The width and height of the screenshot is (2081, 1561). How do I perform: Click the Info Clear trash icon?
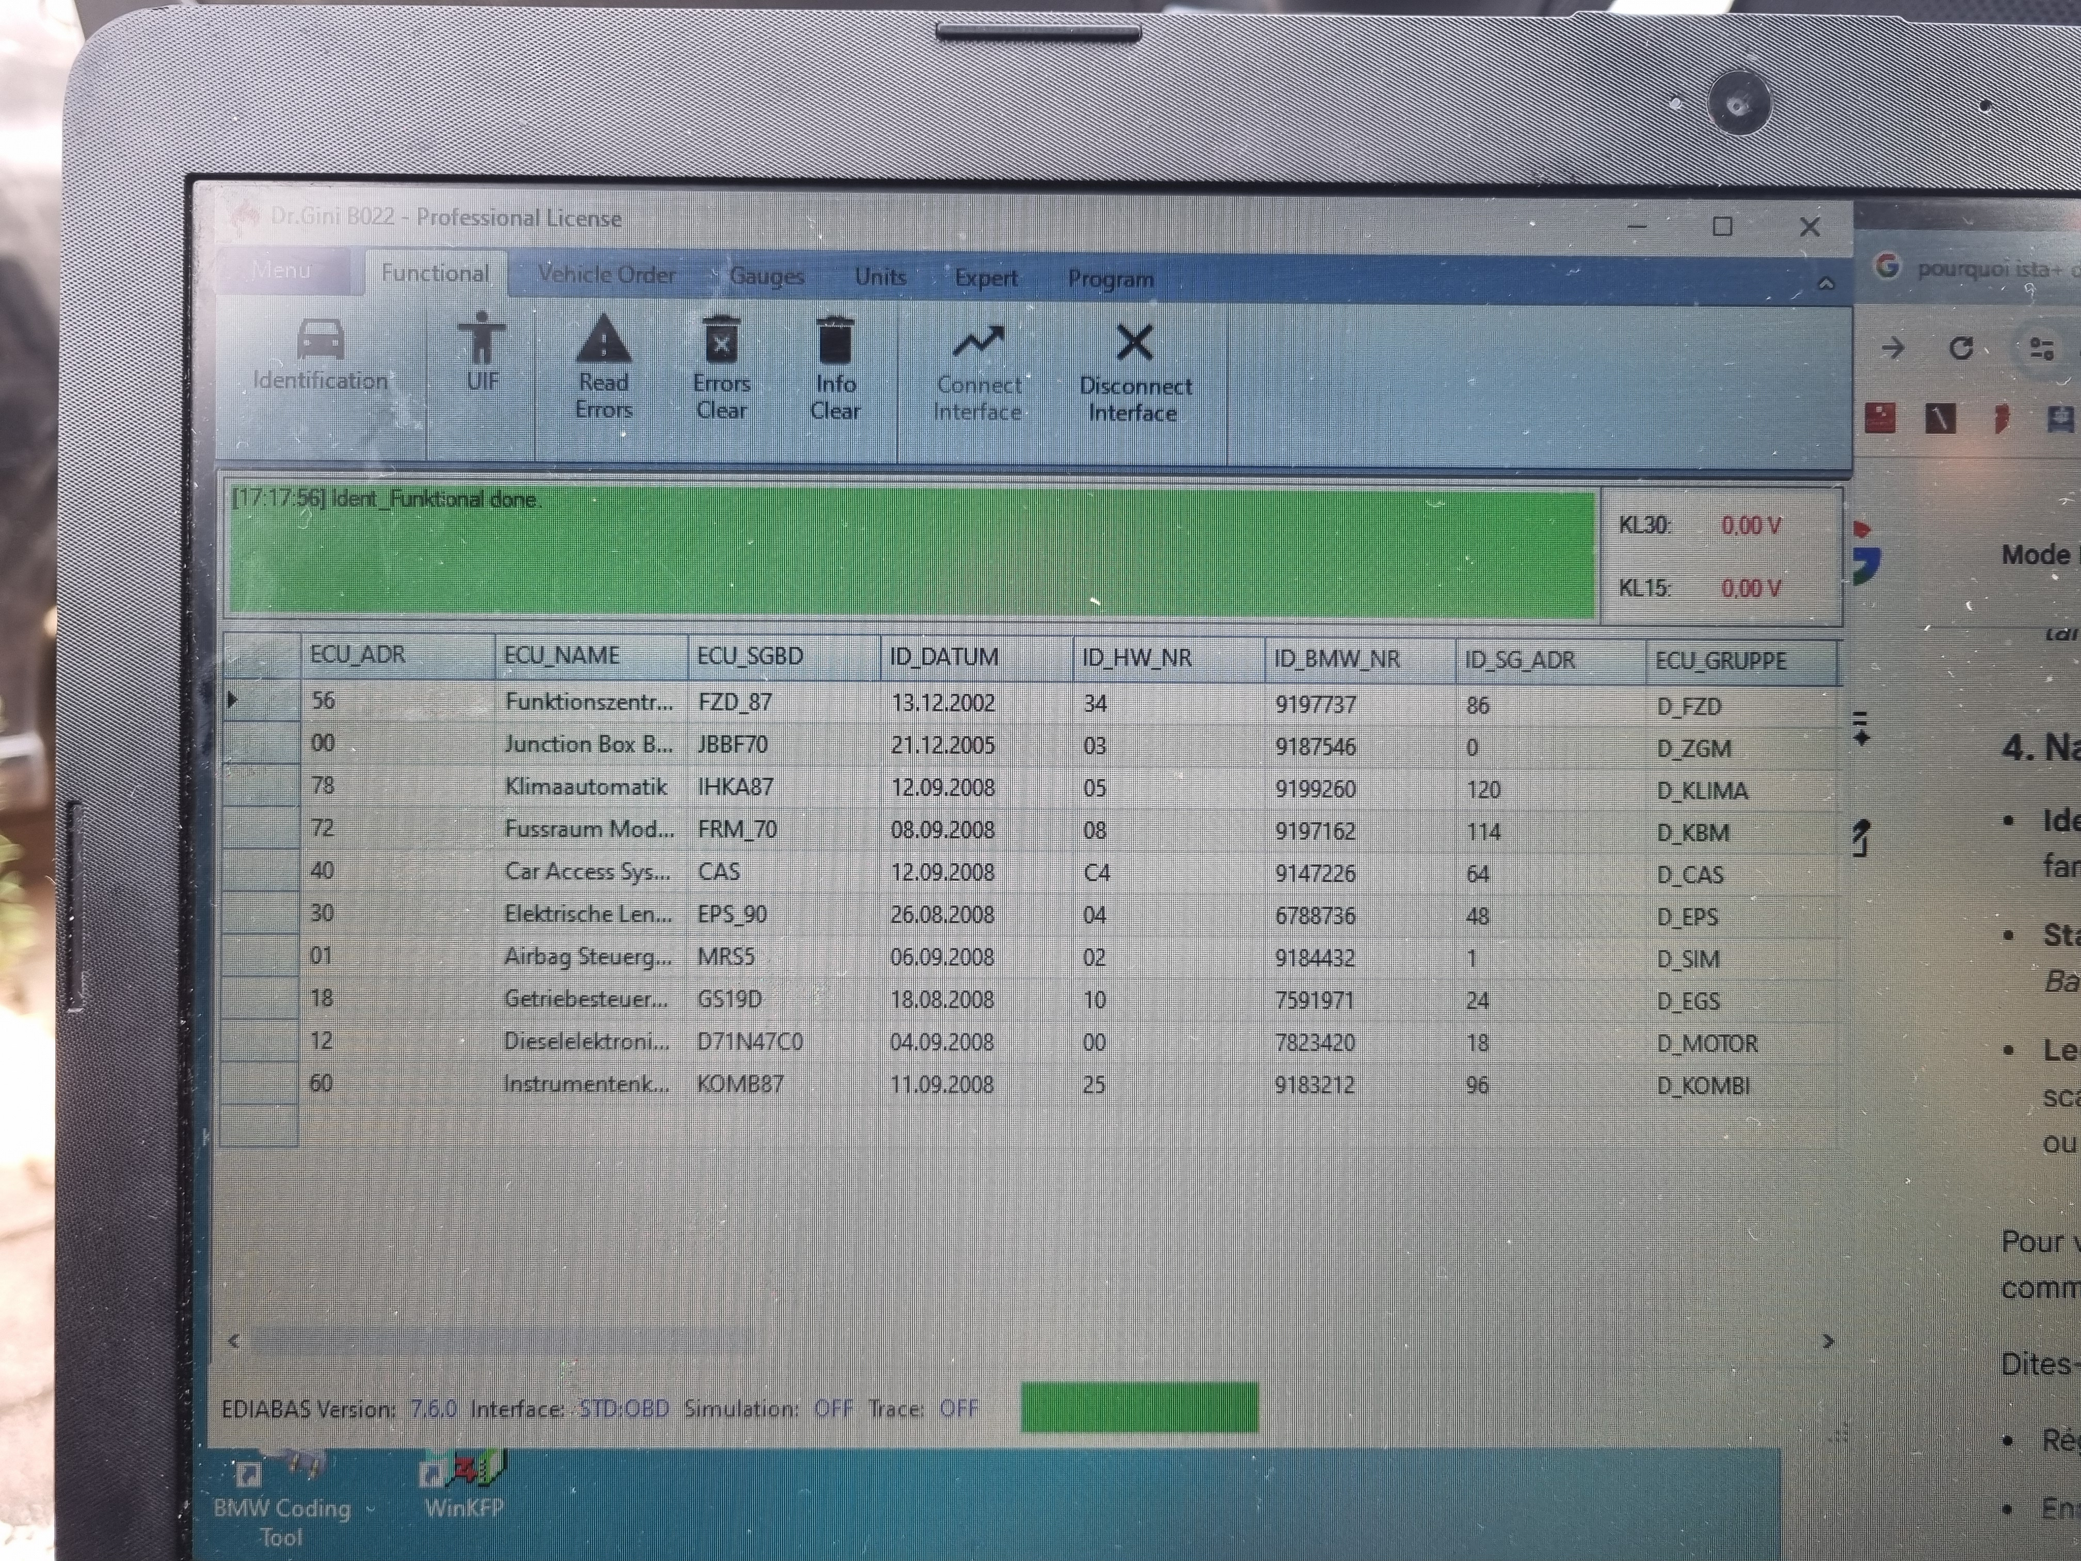click(x=836, y=341)
